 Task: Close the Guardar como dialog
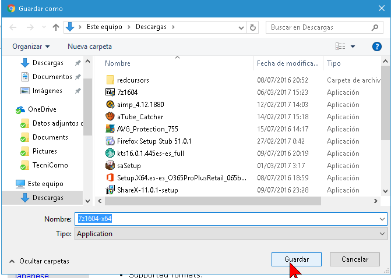click(x=381, y=9)
